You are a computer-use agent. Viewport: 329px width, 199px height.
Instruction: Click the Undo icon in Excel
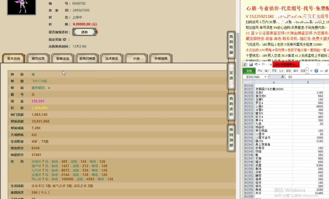pos(256,64)
